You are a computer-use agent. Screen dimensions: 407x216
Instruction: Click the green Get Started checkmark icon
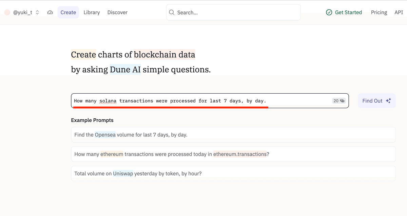(x=329, y=12)
